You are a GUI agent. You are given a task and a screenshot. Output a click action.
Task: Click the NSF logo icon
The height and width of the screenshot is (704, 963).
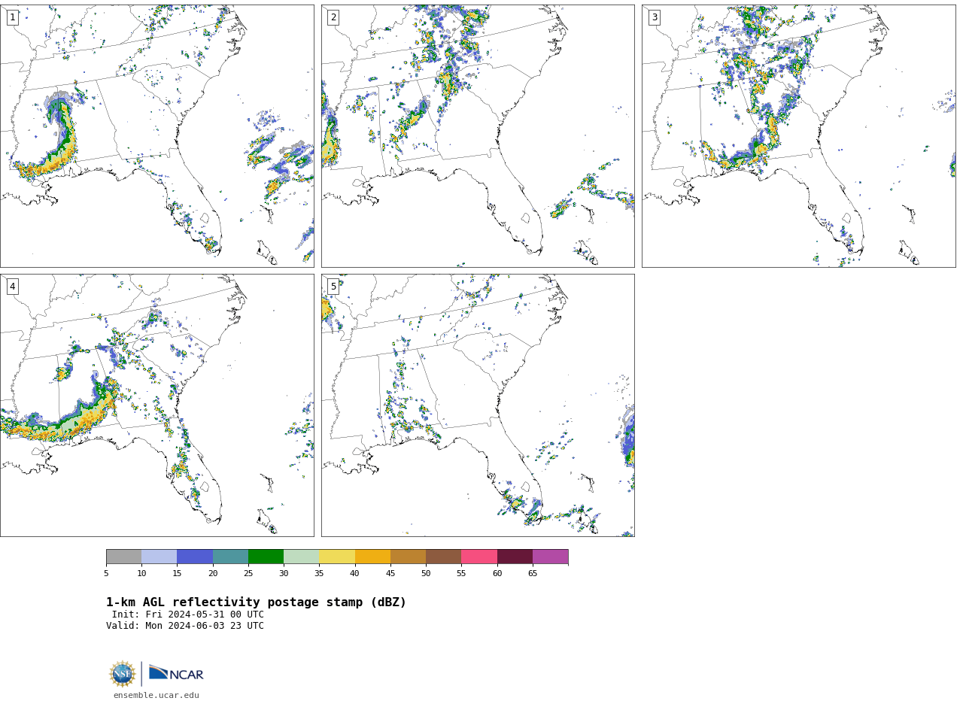click(x=123, y=674)
